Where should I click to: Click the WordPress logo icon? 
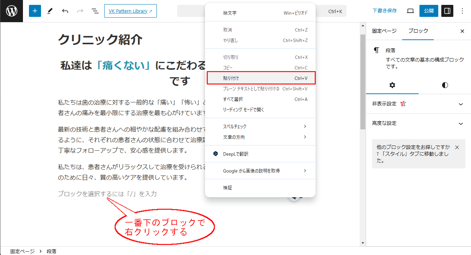(x=11, y=11)
